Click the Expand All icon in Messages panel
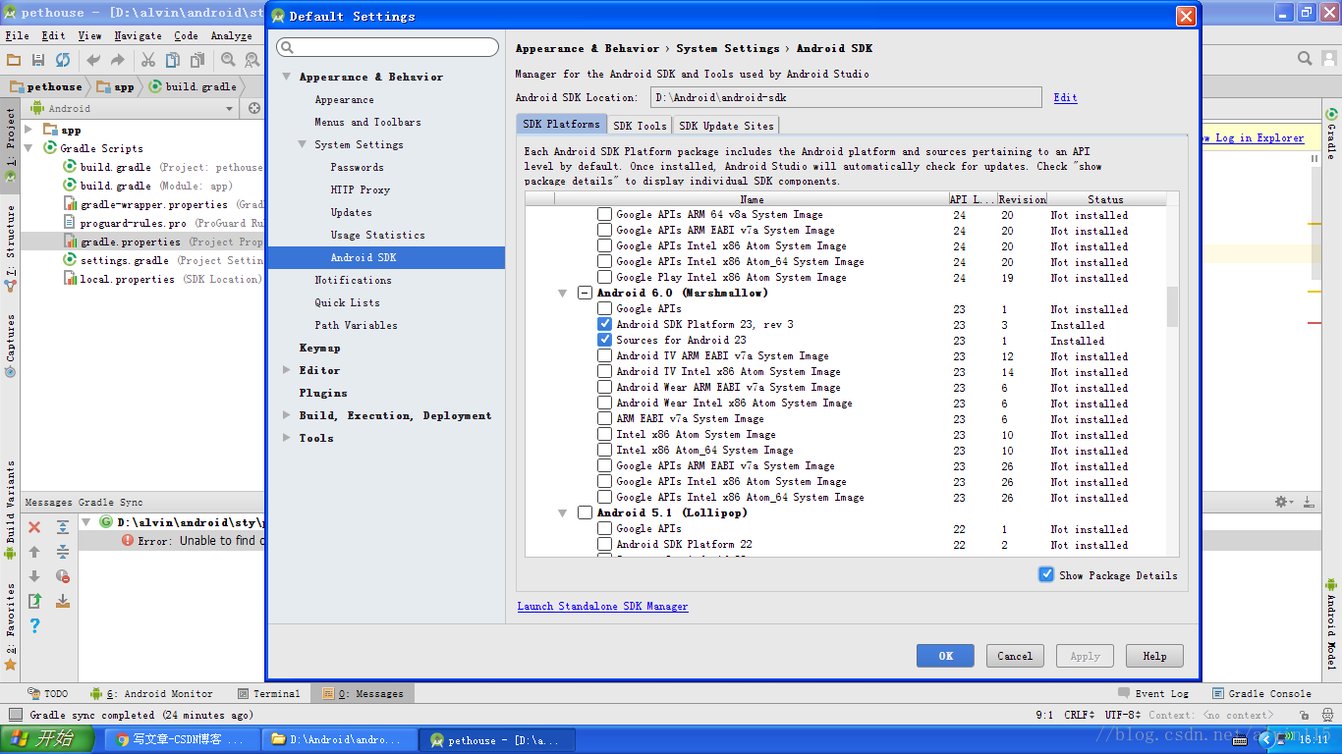Viewport: 1342px width, 754px height. (x=63, y=527)
